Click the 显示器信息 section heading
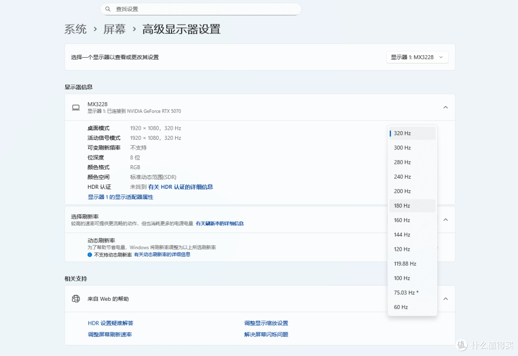The width and height of the screenshot is (518, 356). (79, 87)
